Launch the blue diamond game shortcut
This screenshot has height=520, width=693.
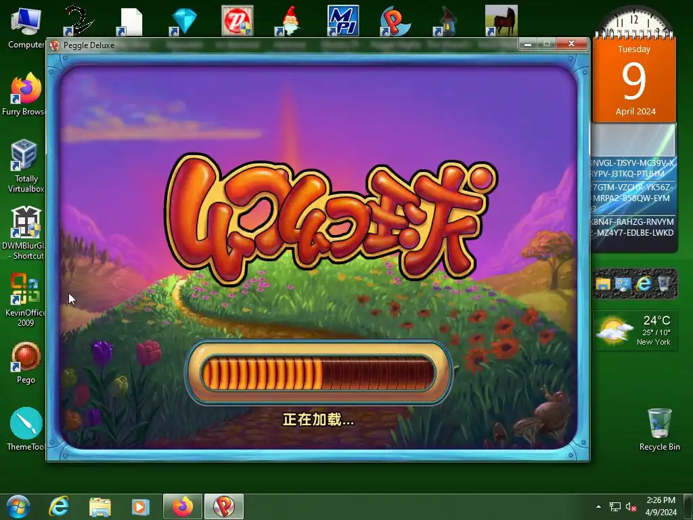pyautogui.click(x=184, y=21)
